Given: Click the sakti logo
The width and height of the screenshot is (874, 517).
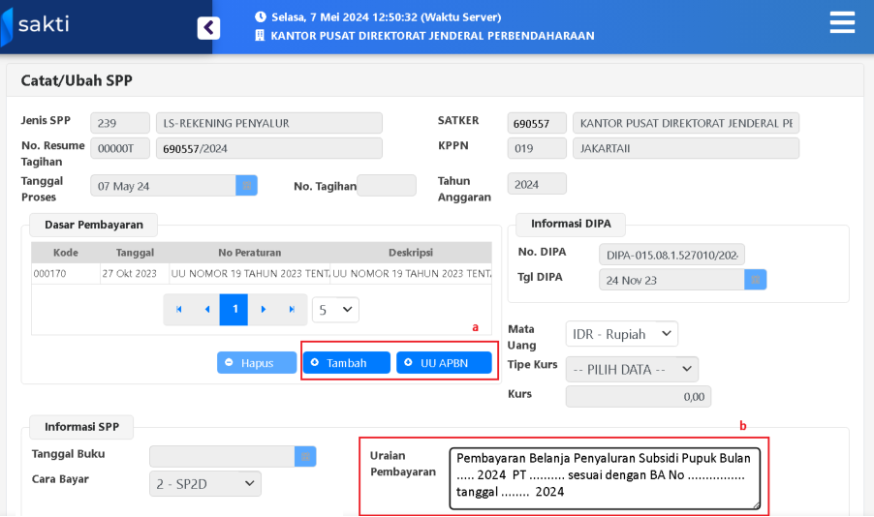Looking at the screenshot, I should point(37,26).
